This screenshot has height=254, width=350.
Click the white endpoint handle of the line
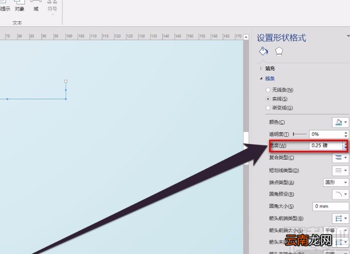66,81
